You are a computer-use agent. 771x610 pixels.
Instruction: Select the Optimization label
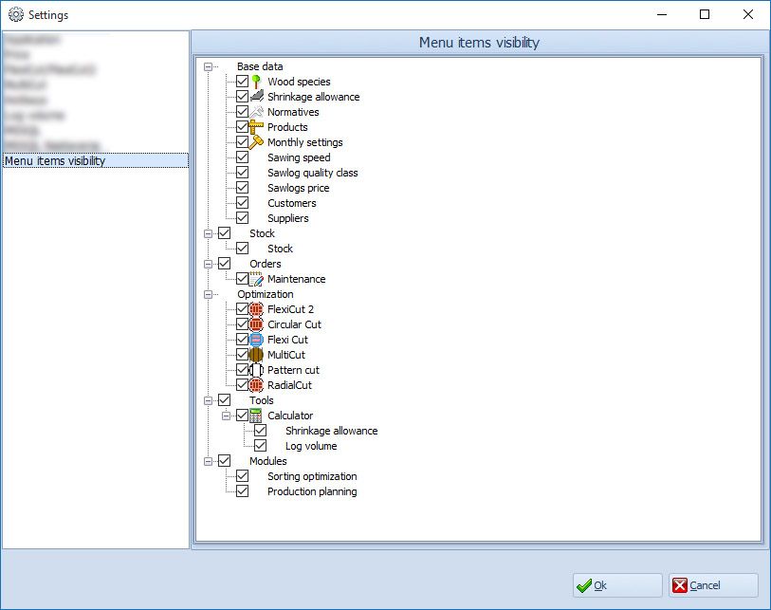coord(266,294)
